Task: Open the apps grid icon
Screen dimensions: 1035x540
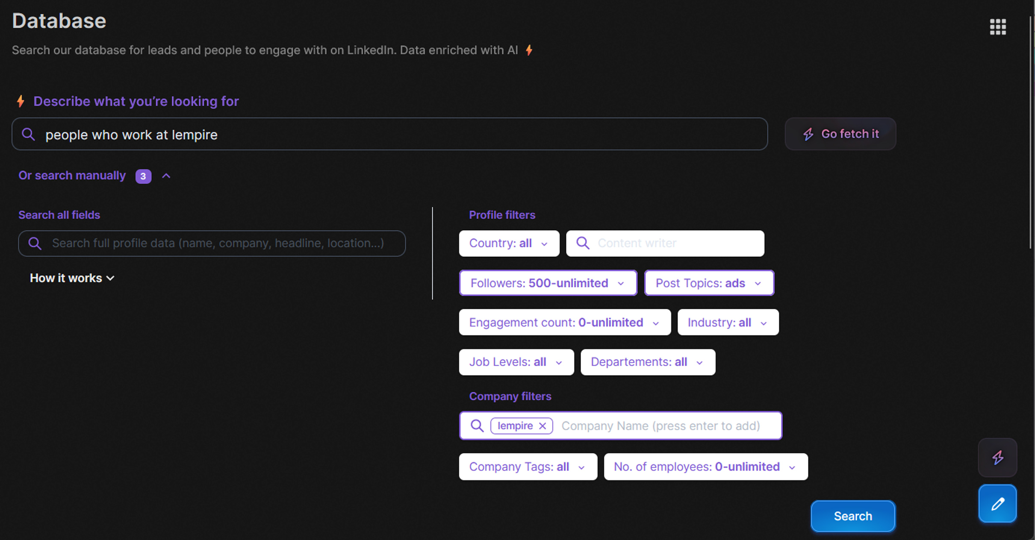Action: [x=997, y=27]
